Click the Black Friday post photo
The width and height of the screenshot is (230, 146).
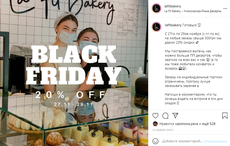click(x=74, y=73)
